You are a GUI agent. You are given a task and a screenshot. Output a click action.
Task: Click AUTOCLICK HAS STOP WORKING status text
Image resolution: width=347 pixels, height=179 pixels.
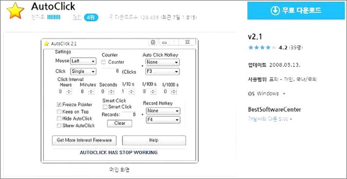119,153
